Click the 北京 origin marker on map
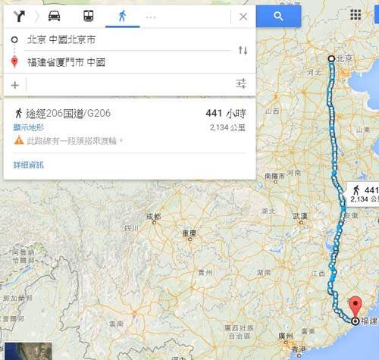 [x=331, y=59]
